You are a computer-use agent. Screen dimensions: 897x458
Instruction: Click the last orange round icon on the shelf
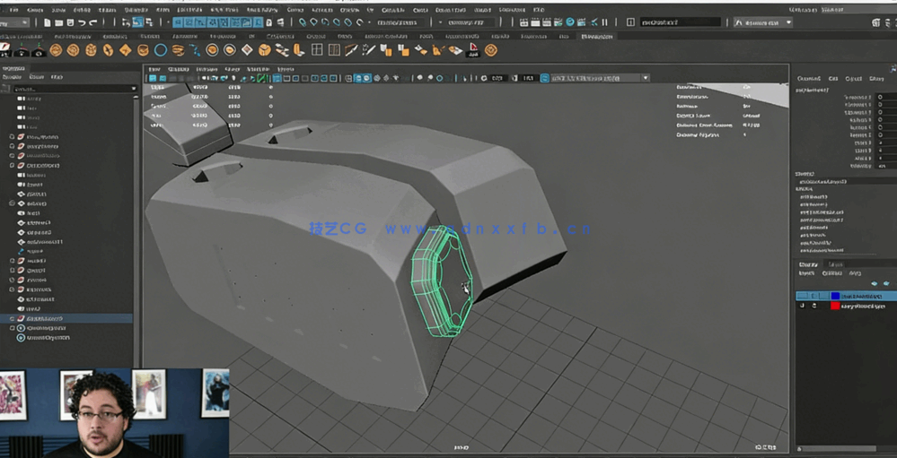coord(491,50)
